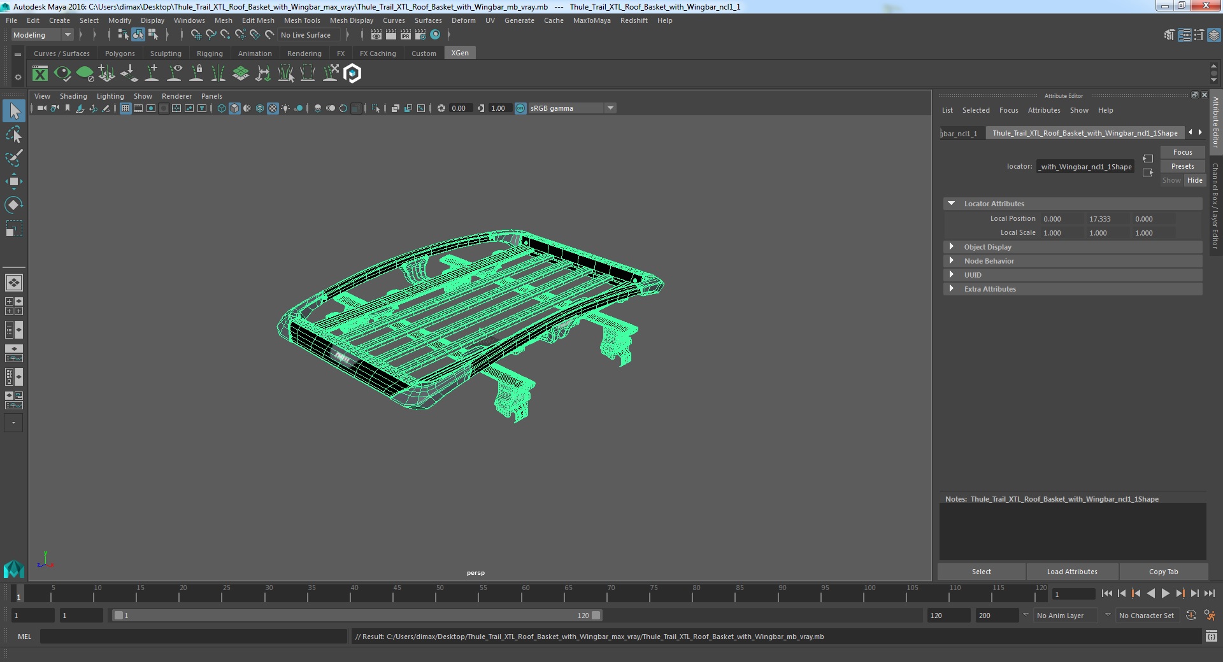The width and height of the screenshot is (1223, 662).
Task: Expand the Object Display section
Action: point(952,247)
